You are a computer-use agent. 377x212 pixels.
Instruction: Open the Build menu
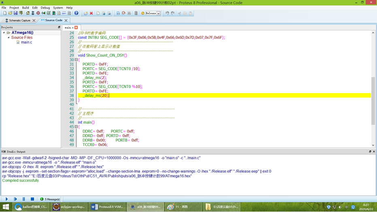26,8
